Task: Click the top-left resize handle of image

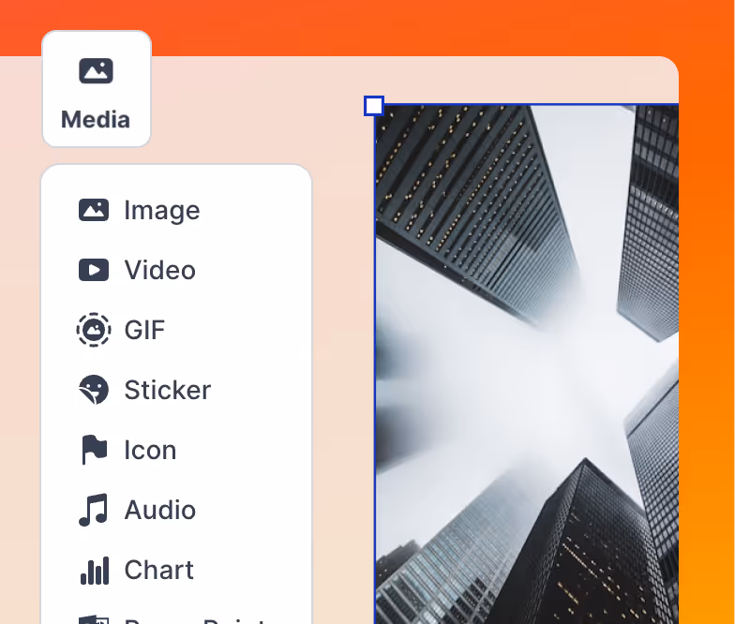Action: pos(374,106)
